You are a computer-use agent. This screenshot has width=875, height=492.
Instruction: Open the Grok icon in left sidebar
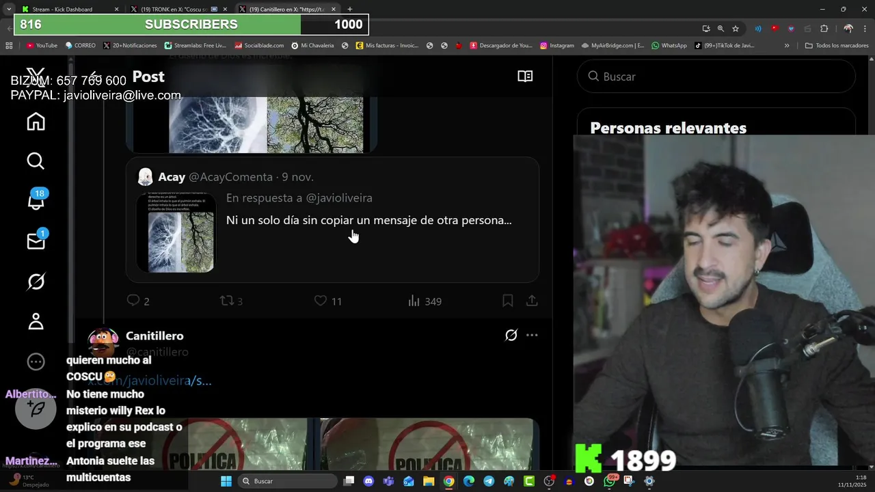coord(36,282)
